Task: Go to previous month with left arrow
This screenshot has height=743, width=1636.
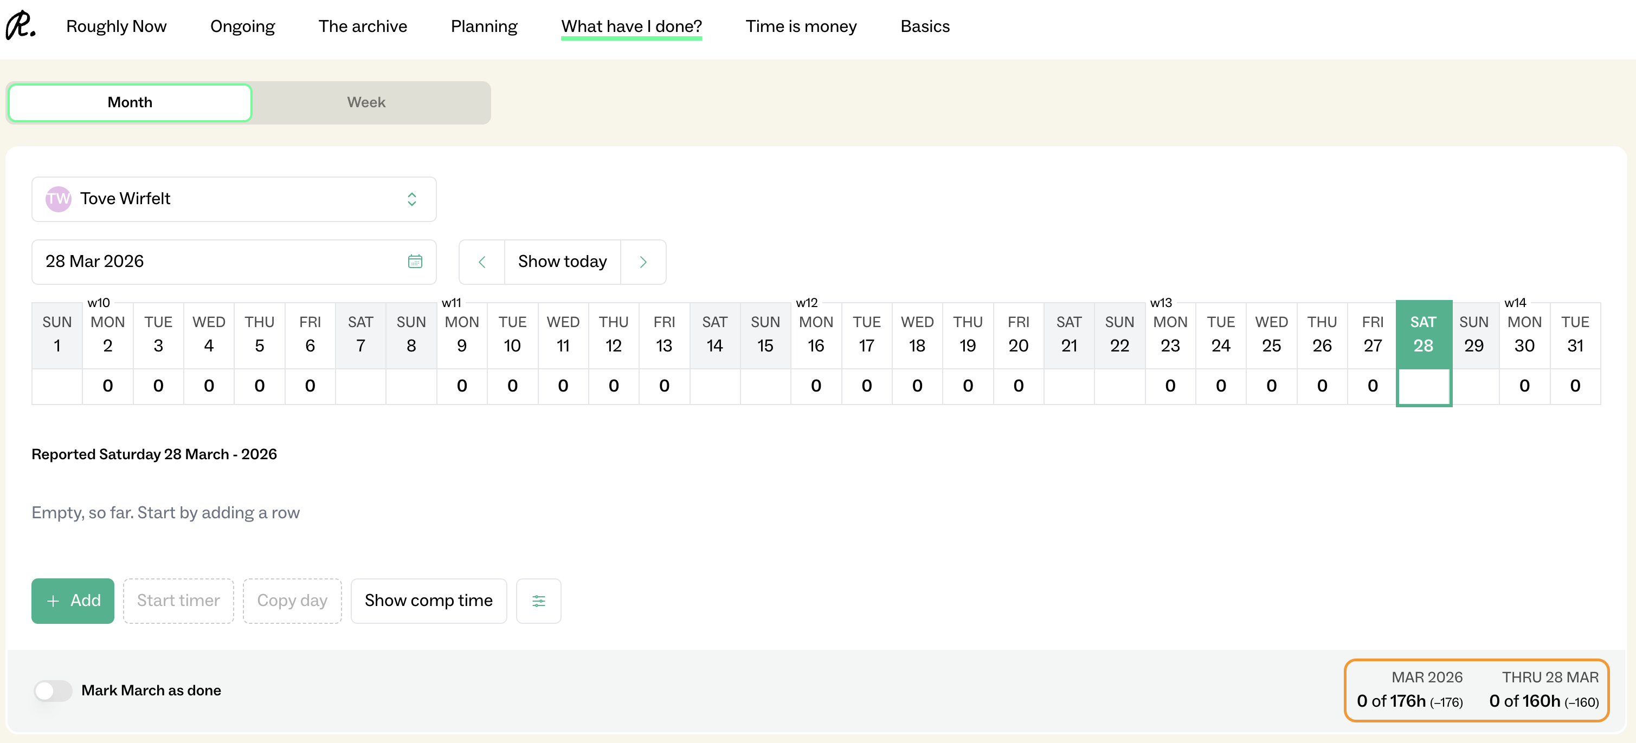Action: point(482,262)
